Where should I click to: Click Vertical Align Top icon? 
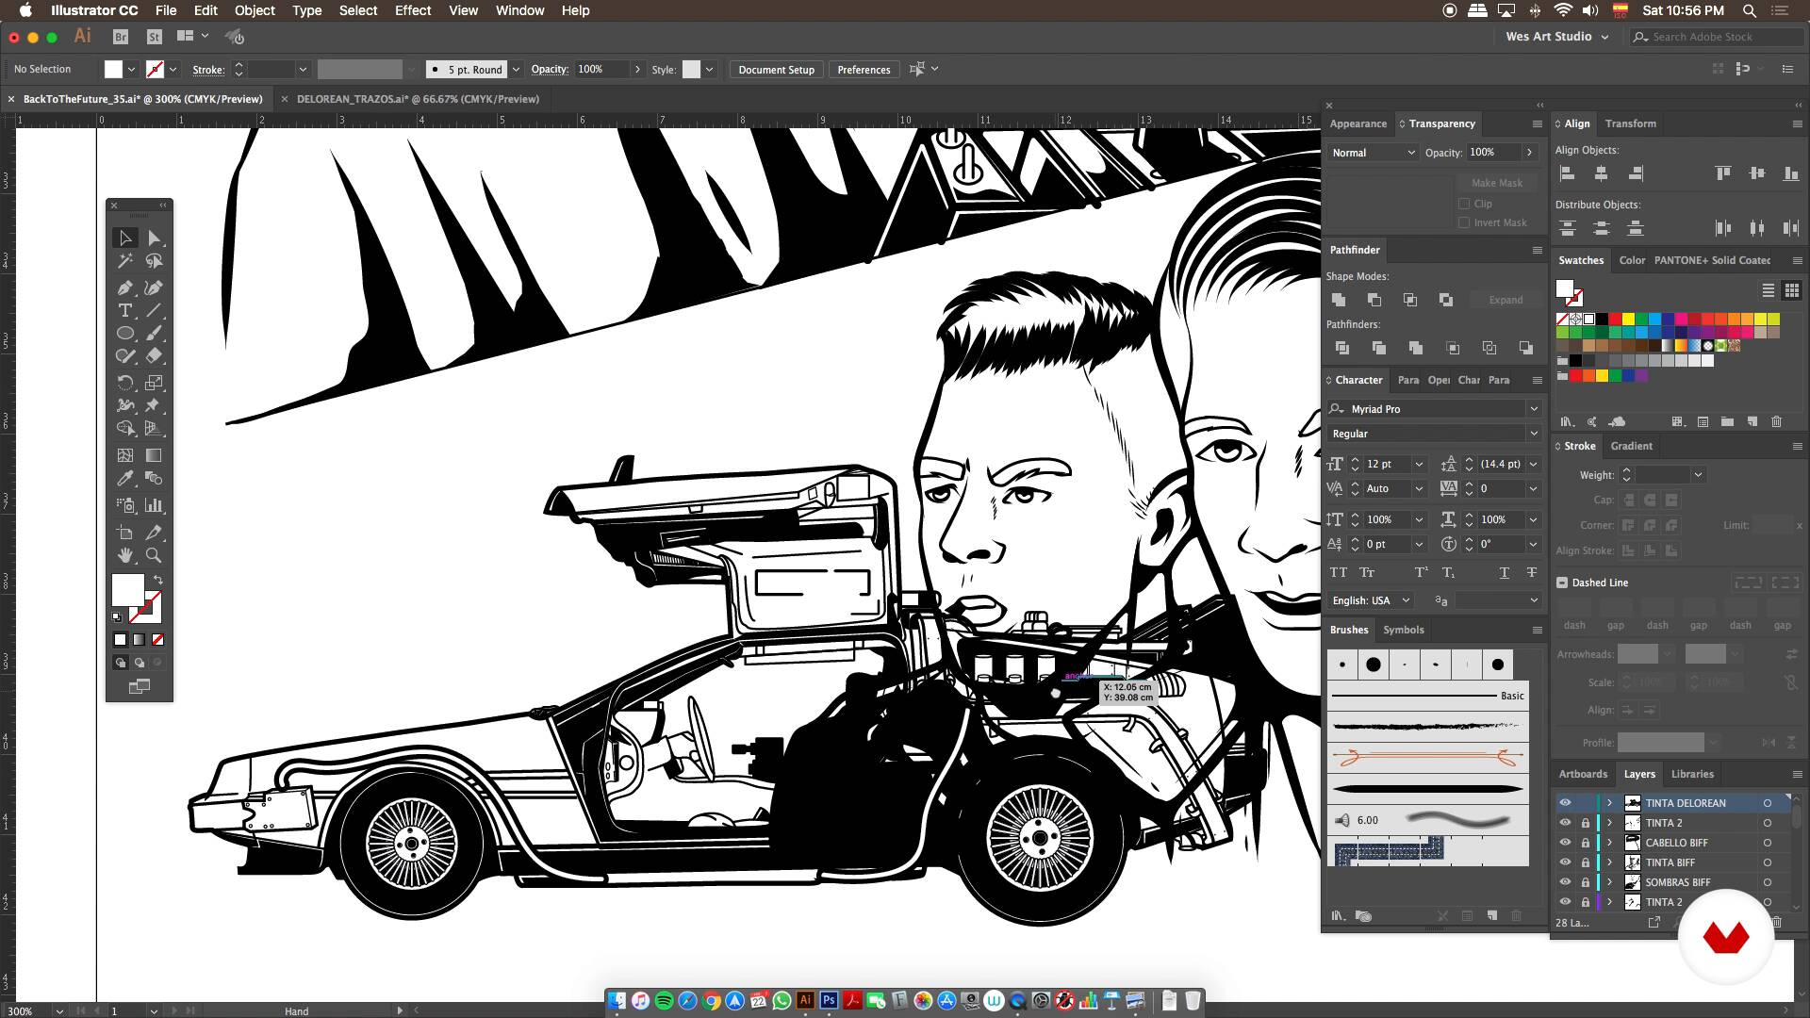[1722, 173]
